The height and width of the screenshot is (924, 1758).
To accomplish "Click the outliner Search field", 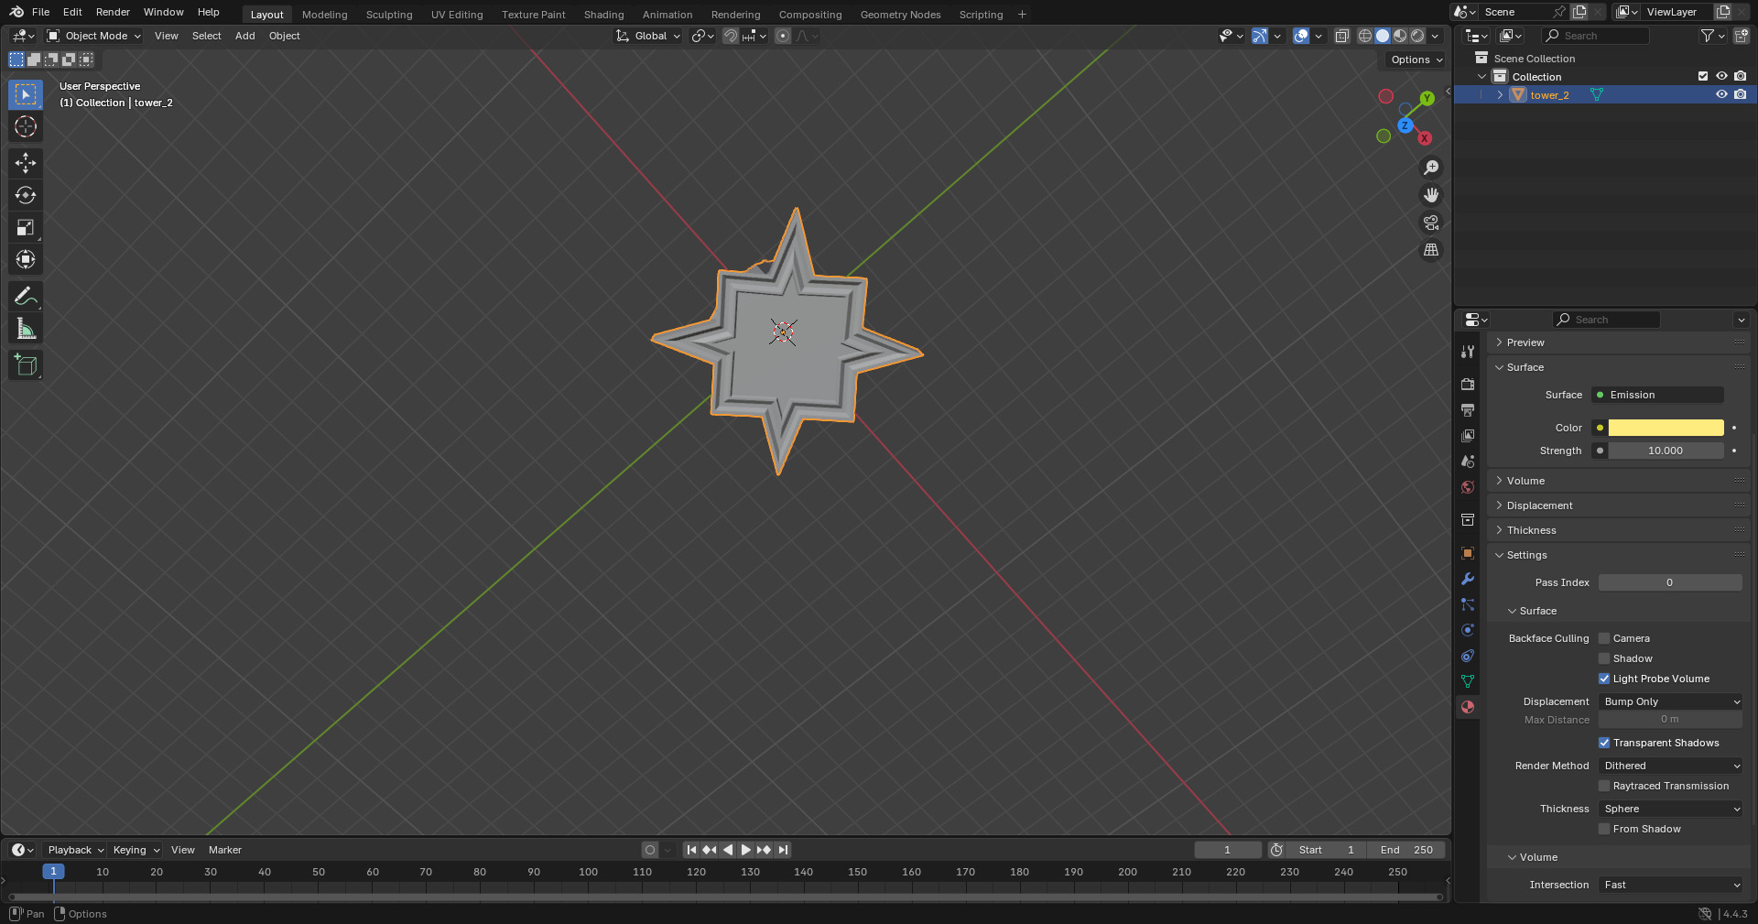I will tap(1596, 36).
